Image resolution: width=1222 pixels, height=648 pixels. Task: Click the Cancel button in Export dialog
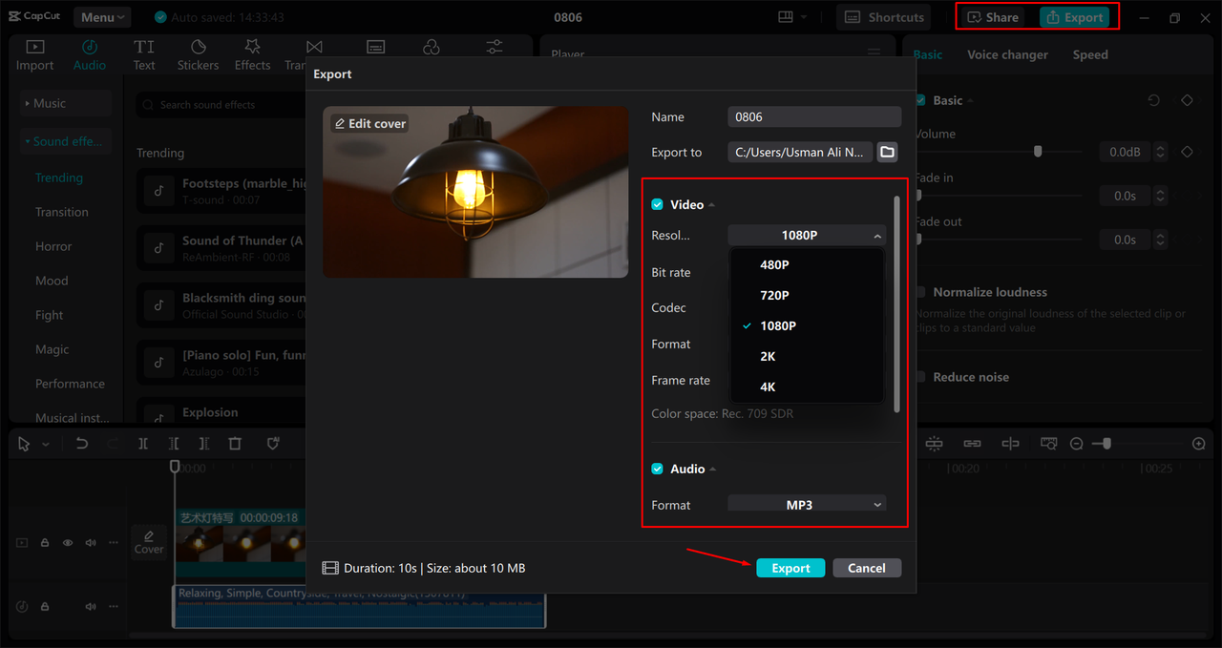pyautogui.click(x=867, y=568)
